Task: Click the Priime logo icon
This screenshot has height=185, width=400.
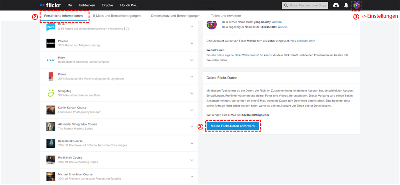Action: [51, 77]
